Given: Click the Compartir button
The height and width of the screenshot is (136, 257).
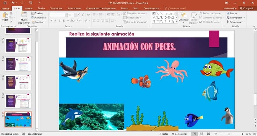Looking at the screenshot, I should pyautogui.click(x=247, y=8).
